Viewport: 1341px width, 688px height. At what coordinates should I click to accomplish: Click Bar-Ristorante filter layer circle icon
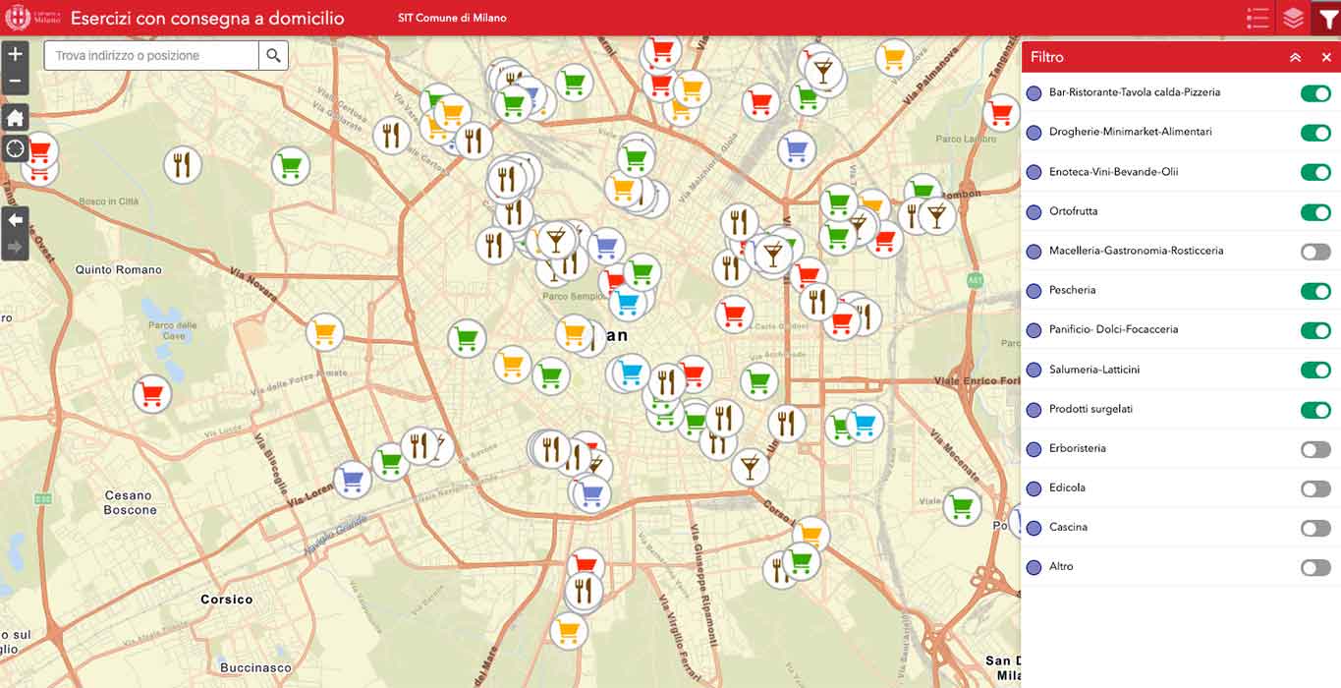[1034, 92]
